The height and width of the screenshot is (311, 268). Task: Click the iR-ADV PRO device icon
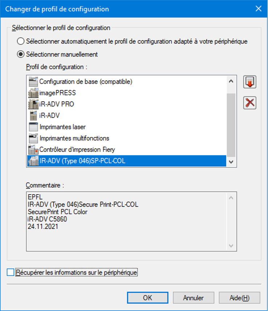[x=33, y=104]
